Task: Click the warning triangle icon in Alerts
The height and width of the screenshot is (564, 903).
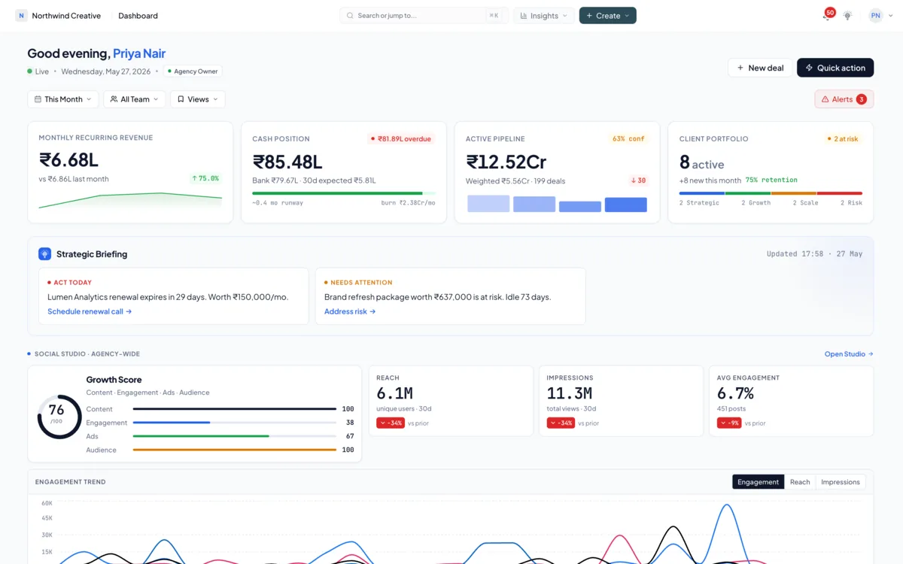Action: click(x=825, y=99)
